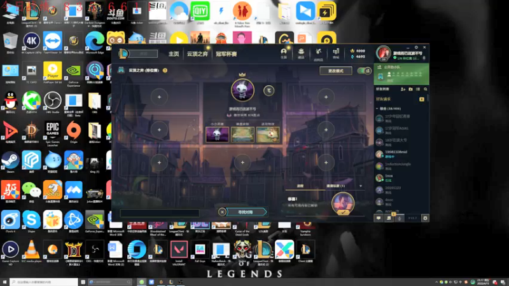
Task: Select friend 19981108mid in list
Action: coord(401,154)
